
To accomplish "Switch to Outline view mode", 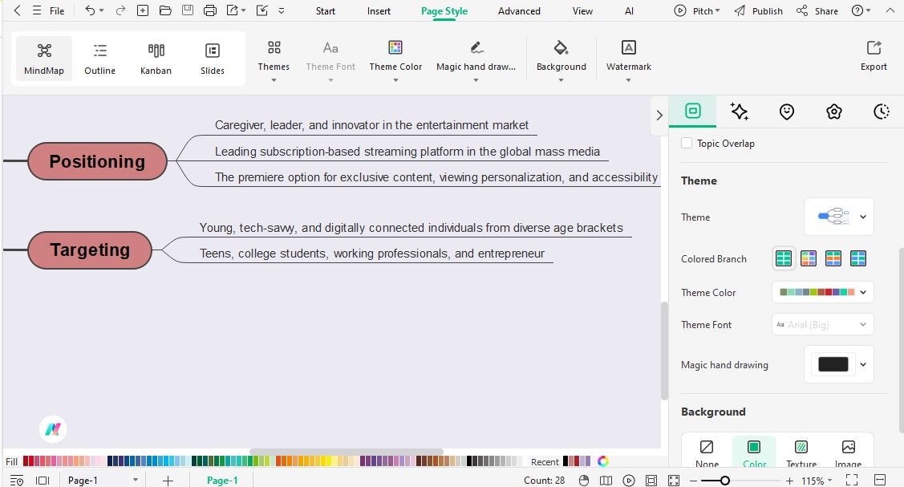I will pos(99,59).
